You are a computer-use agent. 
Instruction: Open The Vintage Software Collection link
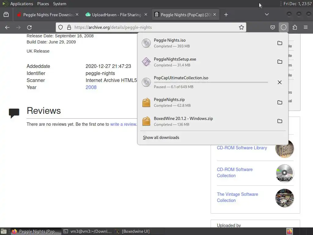point(237,197)
